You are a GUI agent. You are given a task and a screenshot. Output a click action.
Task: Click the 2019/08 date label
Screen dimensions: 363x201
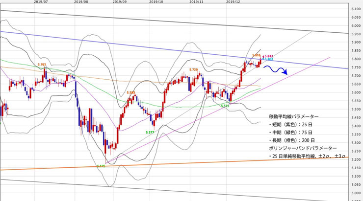[81, 1]
